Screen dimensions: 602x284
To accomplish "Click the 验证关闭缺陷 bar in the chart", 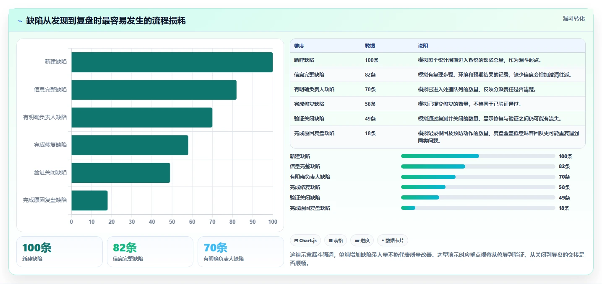I will pos(121,173).
